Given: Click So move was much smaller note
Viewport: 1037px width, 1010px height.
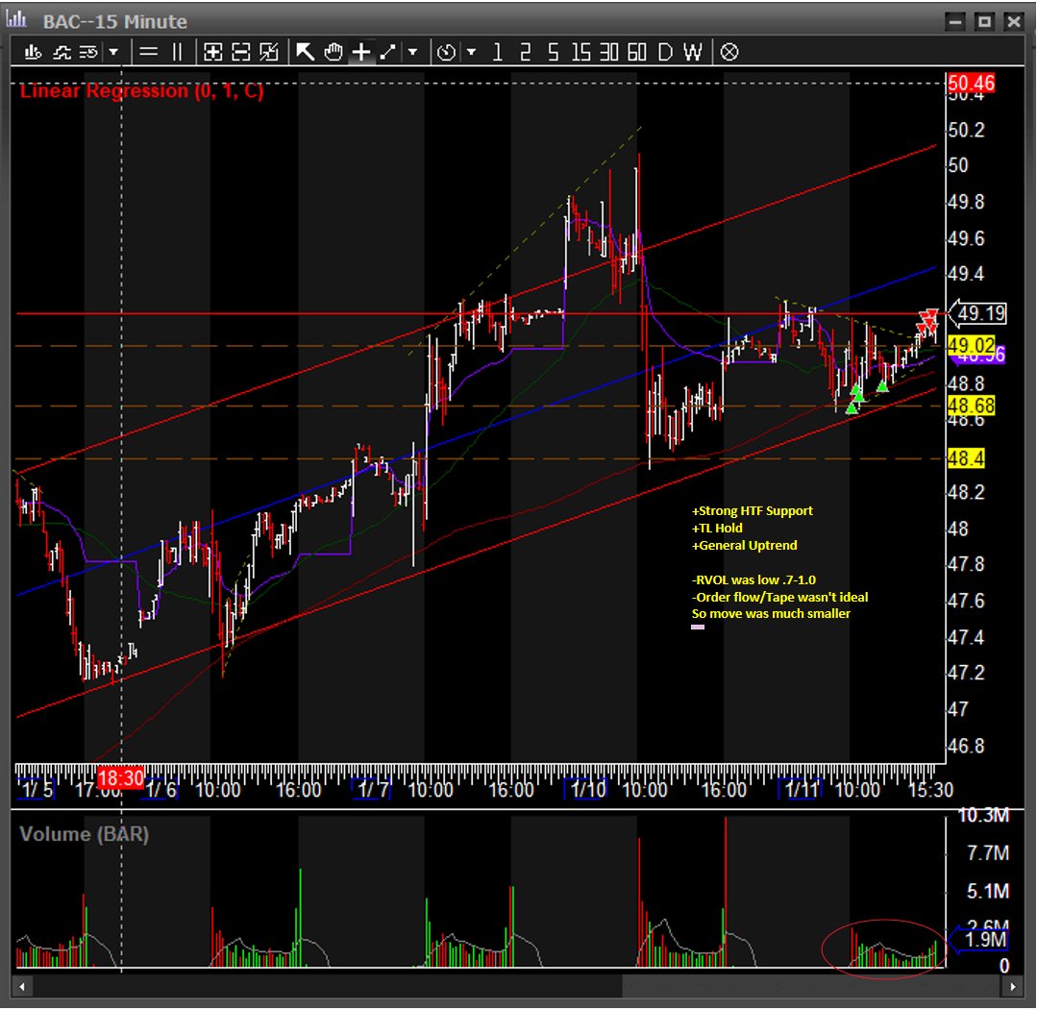Looking at the screenshot, I should (x=771, y=614).
